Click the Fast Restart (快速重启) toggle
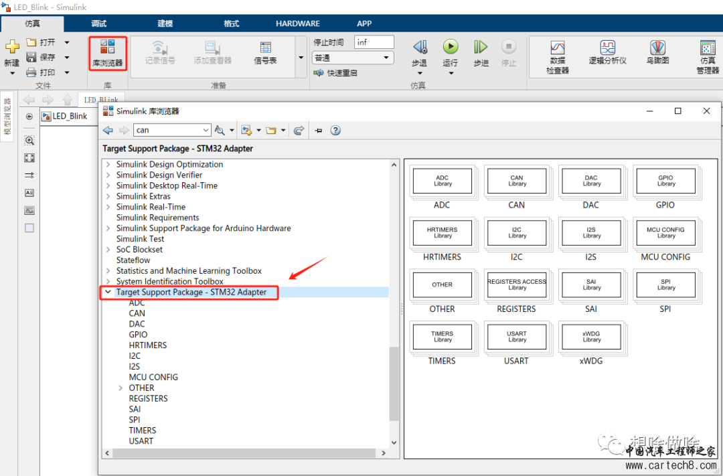This screenshot has width=723, height=476. (x=335, y=73)
